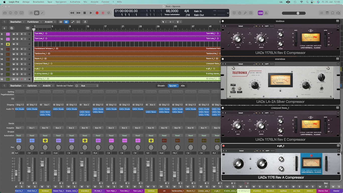Switch Tracks area to grid view button
This screenshot has height=193, width=343.
click(61, 22)
